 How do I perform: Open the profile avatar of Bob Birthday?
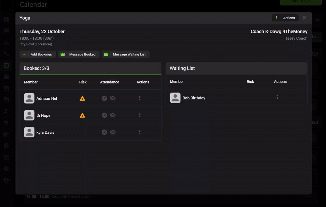coord(175,98)
